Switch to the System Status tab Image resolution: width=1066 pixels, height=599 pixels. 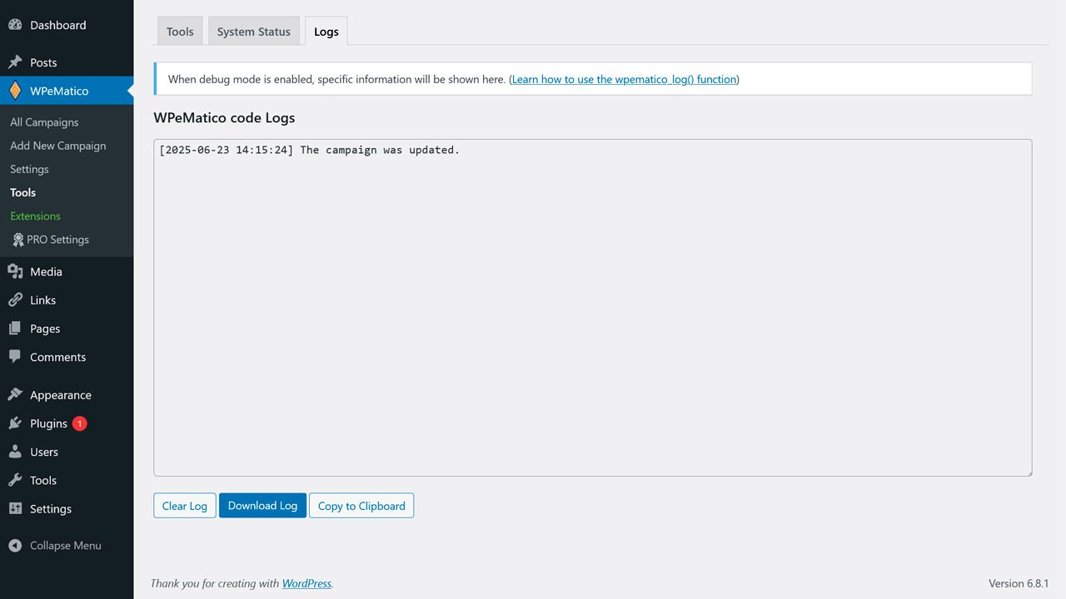click(x=254, y=32)
